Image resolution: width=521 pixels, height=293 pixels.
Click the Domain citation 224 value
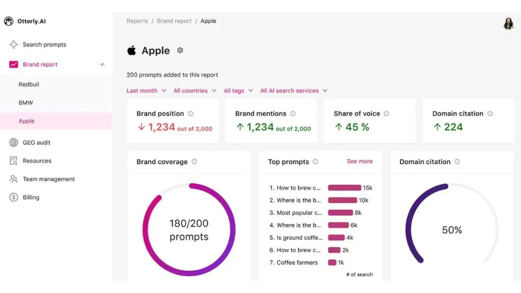tap(453, 127)
